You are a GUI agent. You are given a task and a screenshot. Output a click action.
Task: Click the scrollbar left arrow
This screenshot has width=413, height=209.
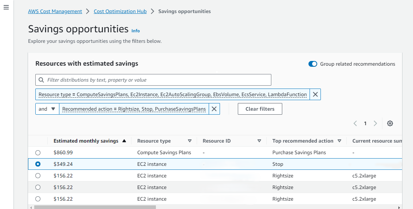pos(31,208)
